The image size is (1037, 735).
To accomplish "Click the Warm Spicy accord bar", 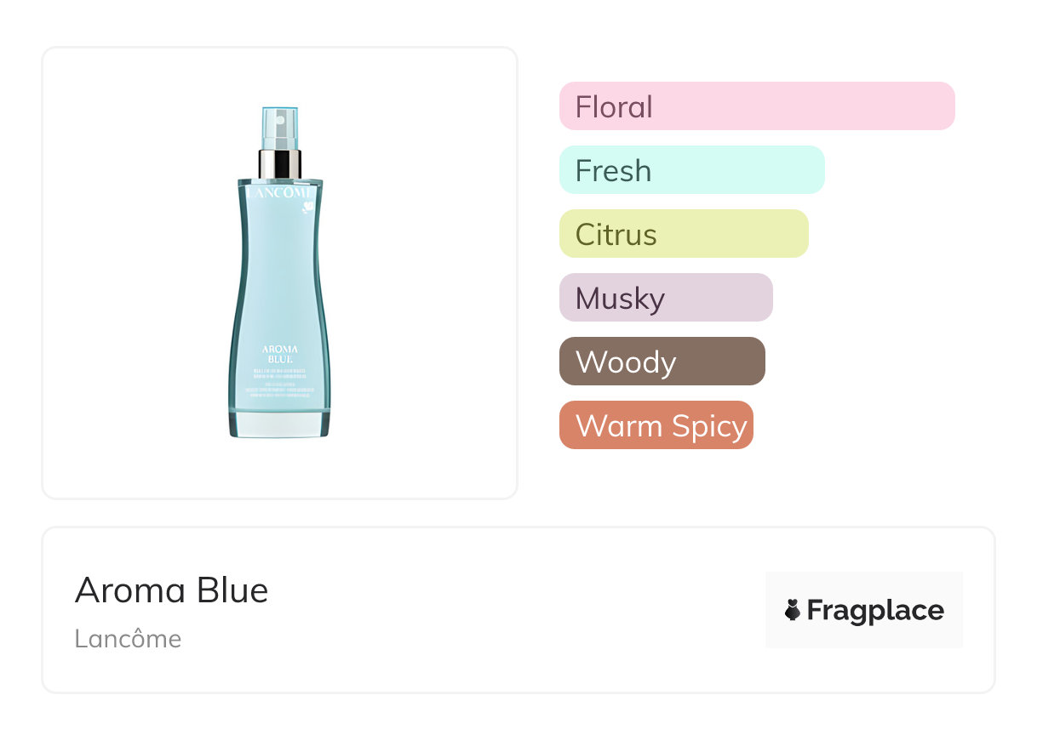I will [656, 425].
